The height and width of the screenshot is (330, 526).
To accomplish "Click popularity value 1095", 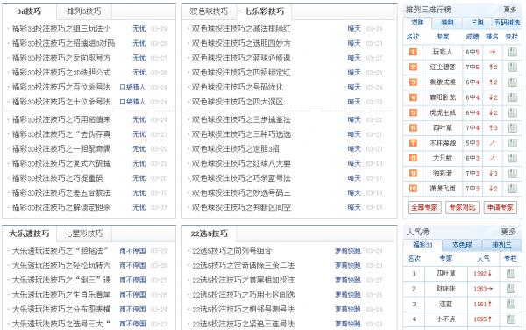I will click(x=480, y=319).
